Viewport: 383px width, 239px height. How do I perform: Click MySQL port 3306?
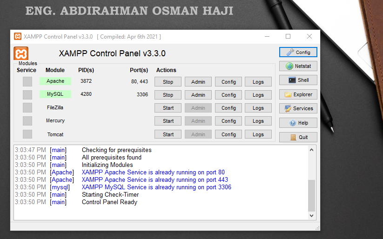[x=142, y=94]
